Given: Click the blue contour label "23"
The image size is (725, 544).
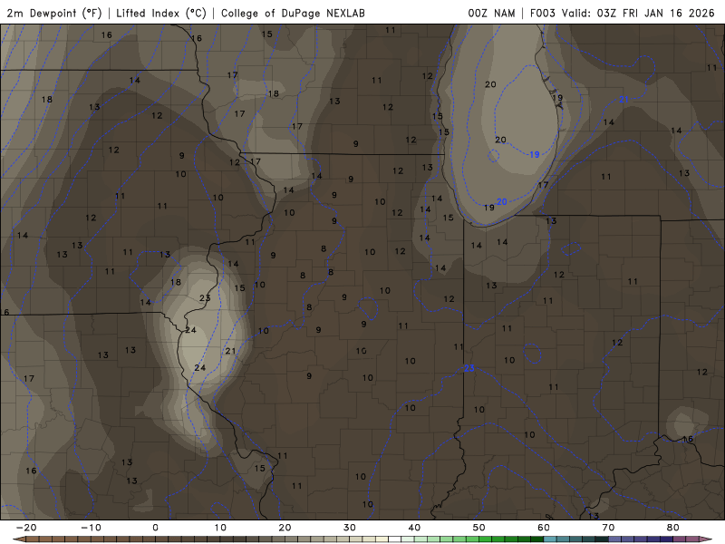Looking at the screenshot, I should pos(469,368).
